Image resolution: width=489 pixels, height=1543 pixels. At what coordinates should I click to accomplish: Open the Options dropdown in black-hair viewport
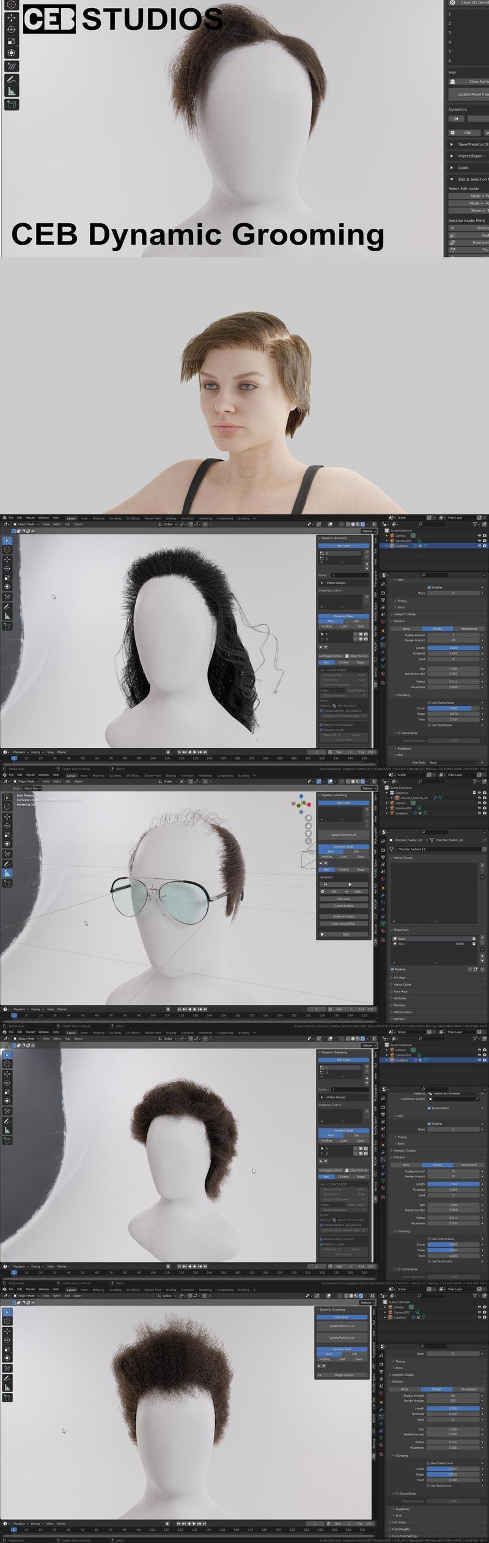(x=367, y=531)
